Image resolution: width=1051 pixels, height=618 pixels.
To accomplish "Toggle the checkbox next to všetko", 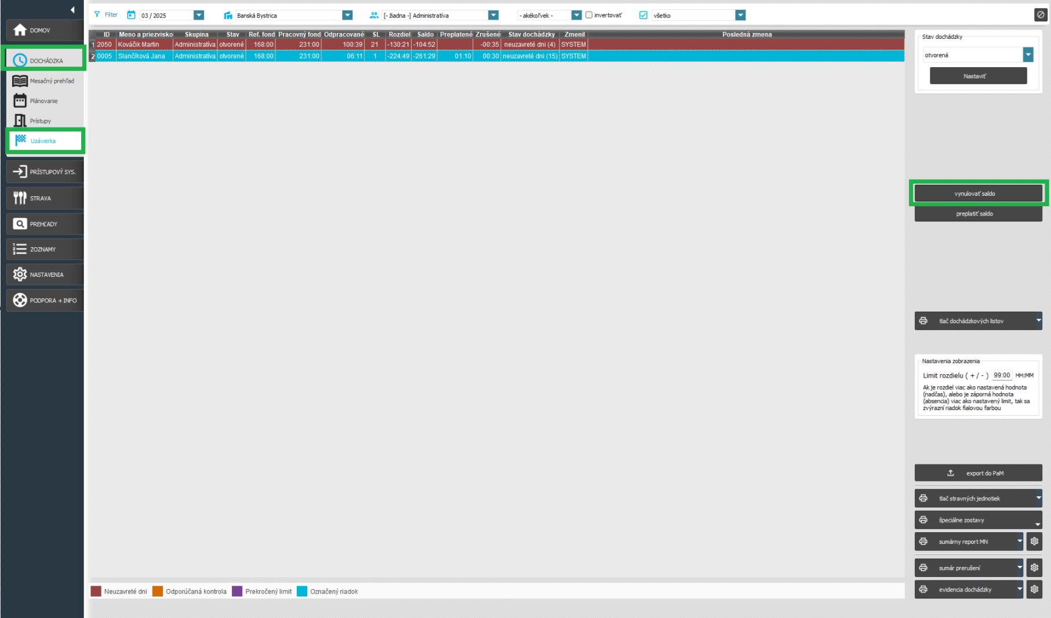I will pos(643,16).
